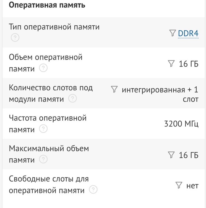
Task: Click help icon for Свободные слоты
Action: [x=93, y=190]
